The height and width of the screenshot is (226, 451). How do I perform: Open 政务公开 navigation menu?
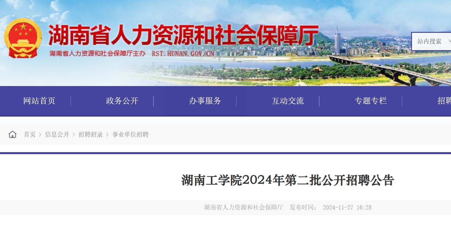click(x=122, y=101)
